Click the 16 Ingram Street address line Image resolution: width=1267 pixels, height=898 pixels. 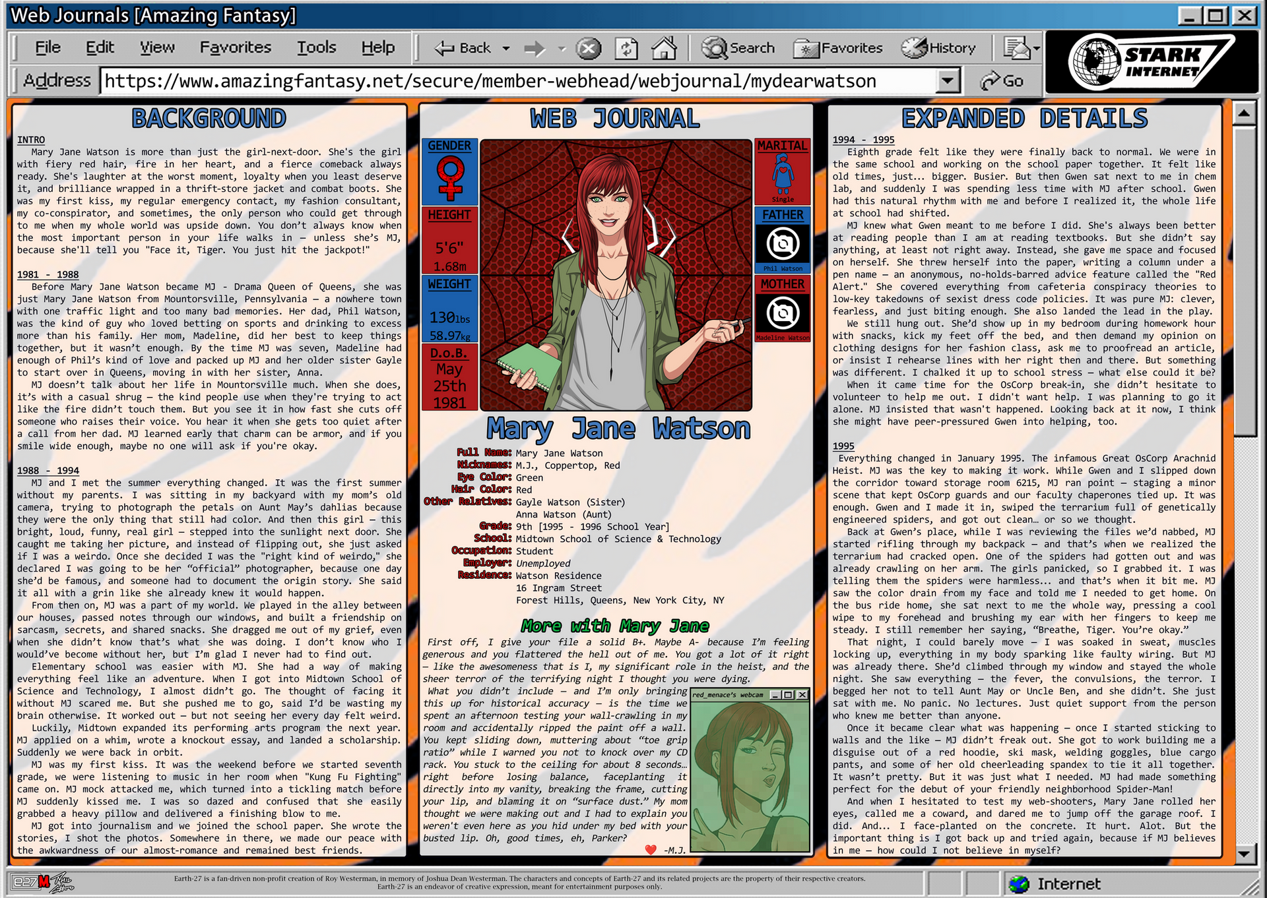(x=558, y=588)
